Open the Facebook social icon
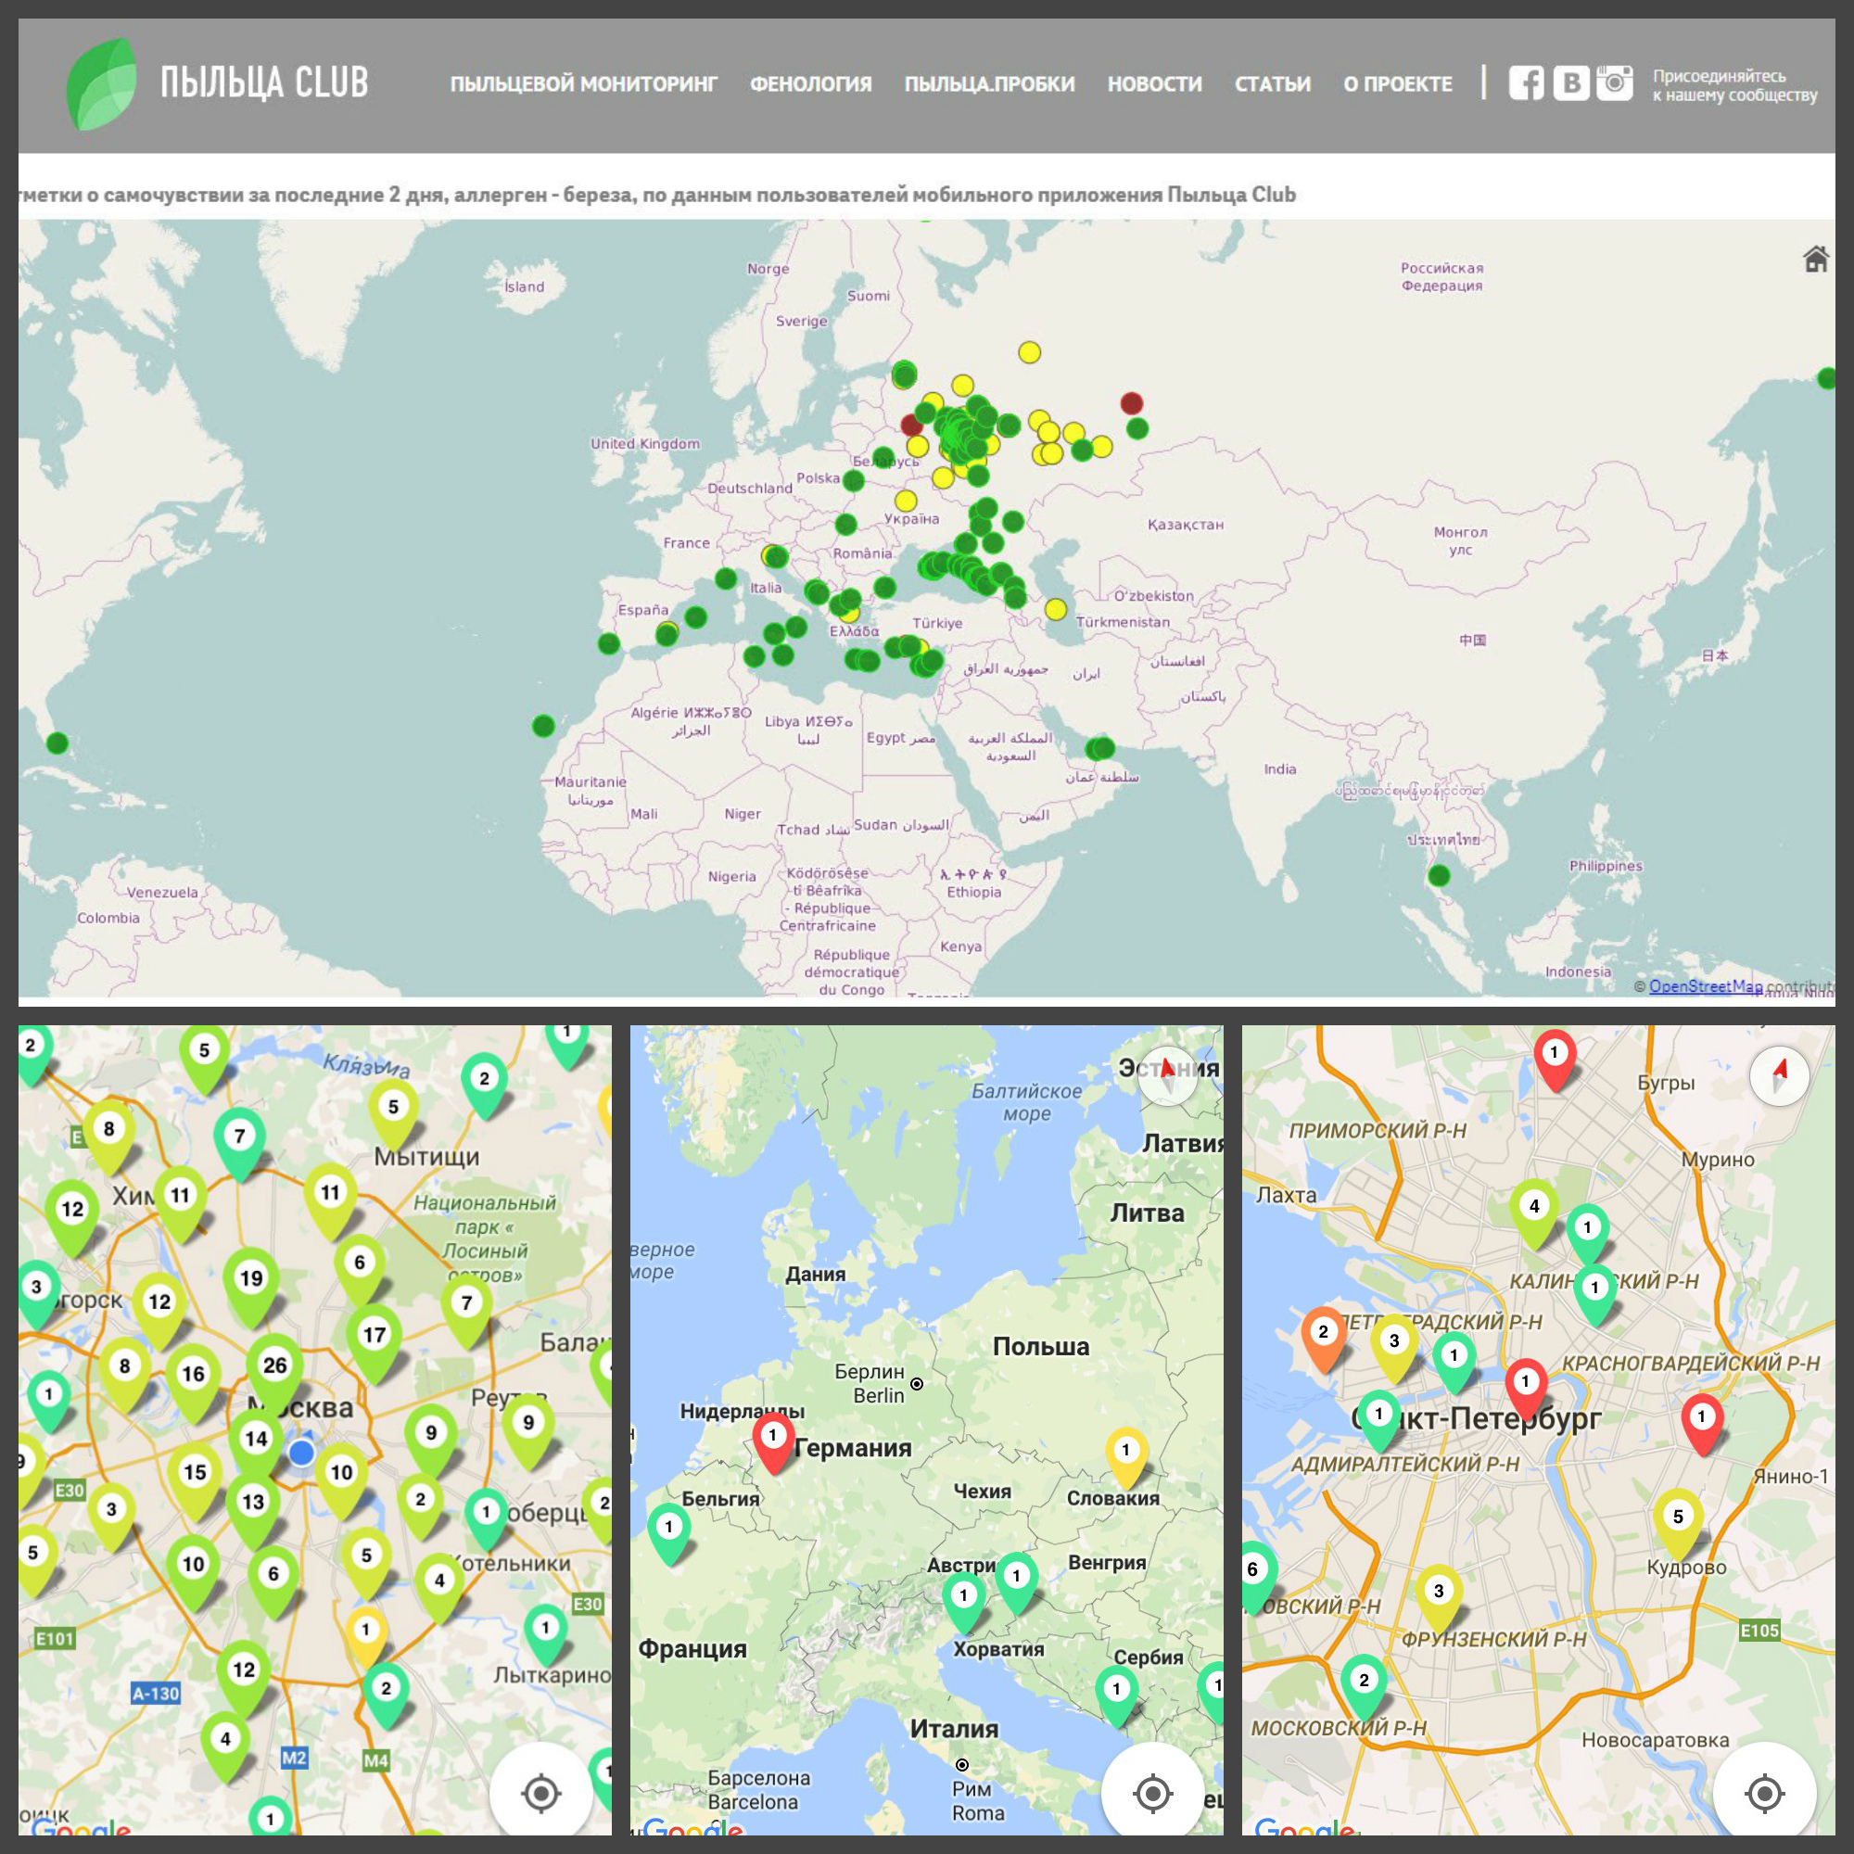Image resolution: width=1854 pixels, height=1854 pixels. [x=1526, y=83]
